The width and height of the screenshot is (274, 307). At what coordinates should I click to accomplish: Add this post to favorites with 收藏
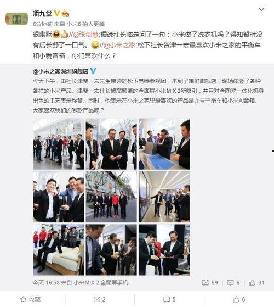tap(31, 299)
